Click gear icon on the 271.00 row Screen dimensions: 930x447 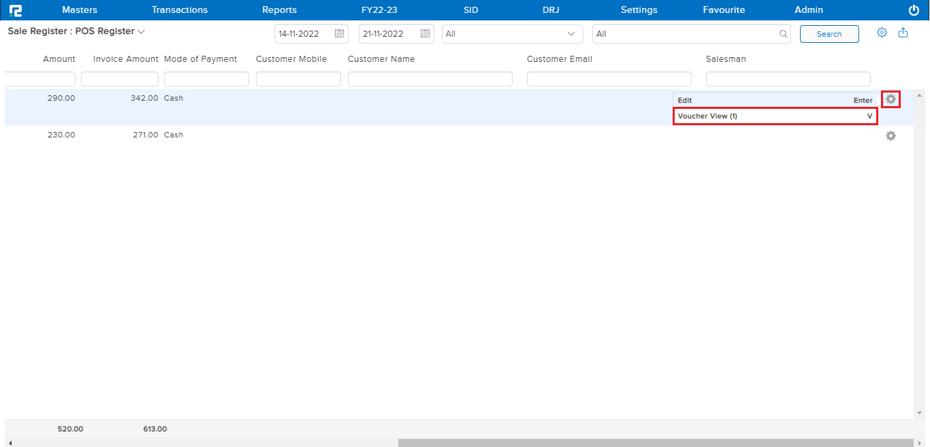pyautogui.click(x=891, y=136)
